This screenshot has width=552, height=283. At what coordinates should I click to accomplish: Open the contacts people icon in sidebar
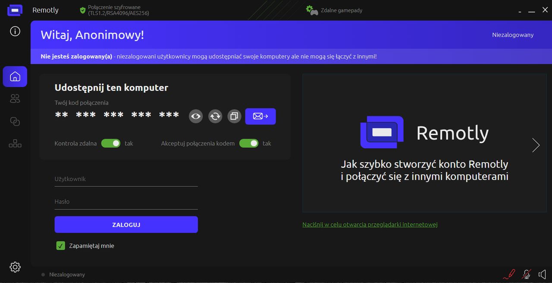coord(15,99)
